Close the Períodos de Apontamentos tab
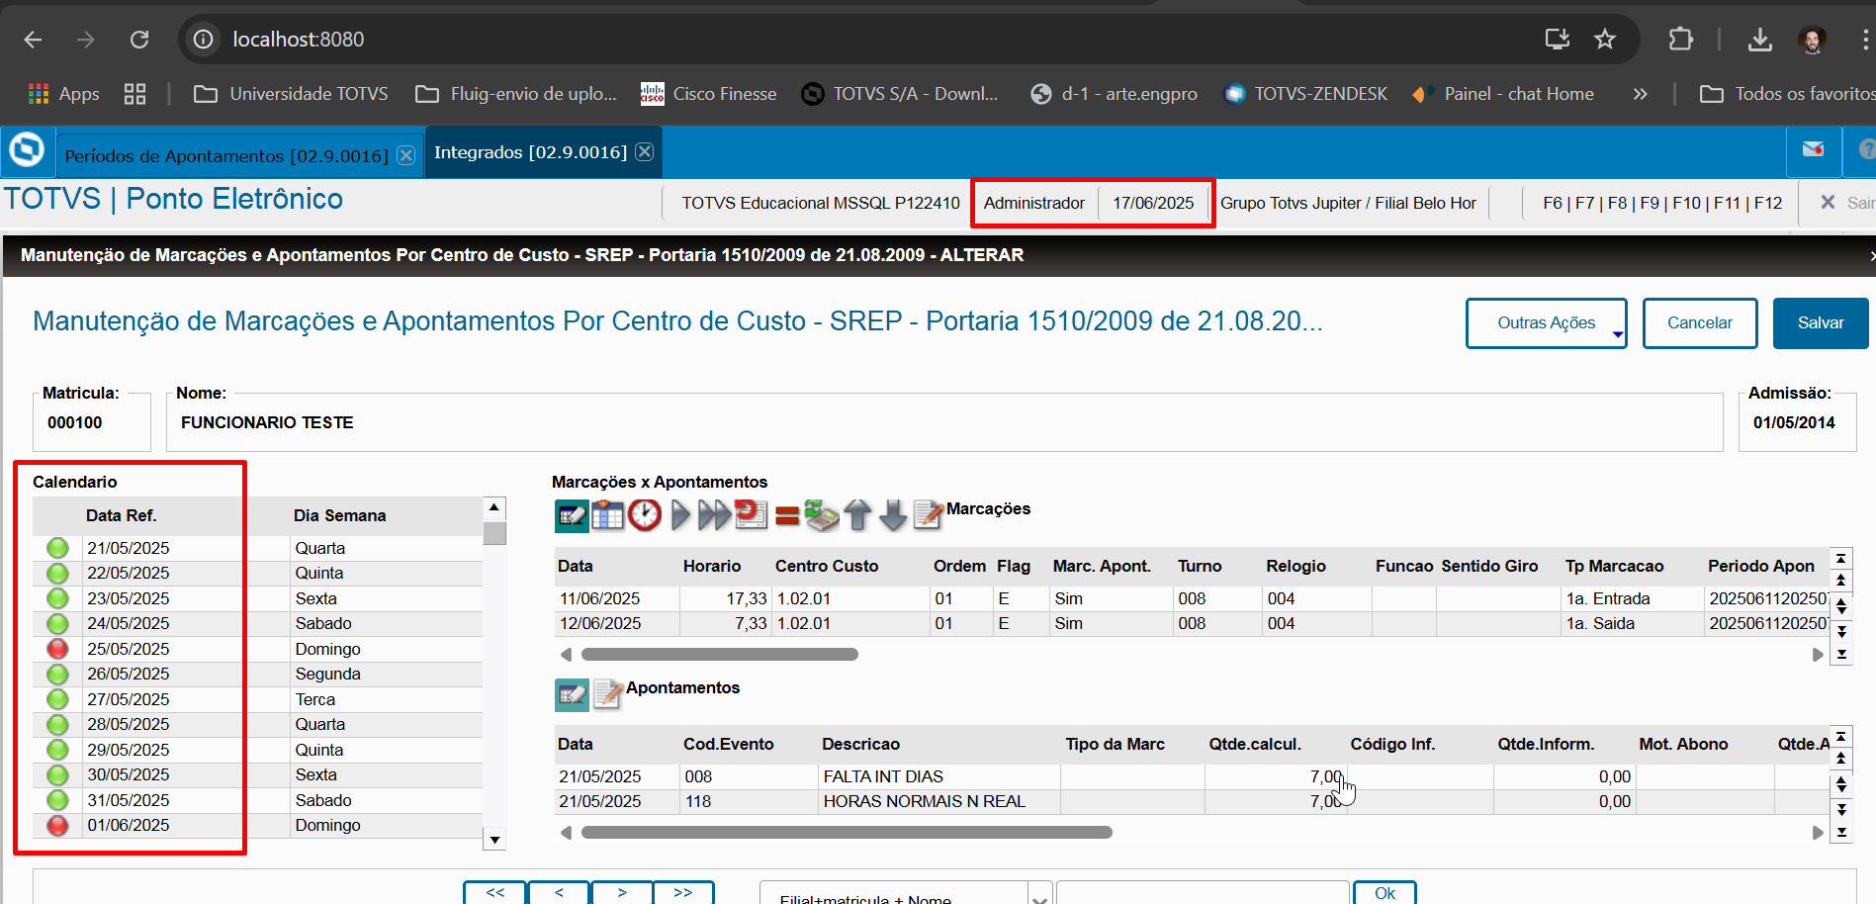 [405, 155]
